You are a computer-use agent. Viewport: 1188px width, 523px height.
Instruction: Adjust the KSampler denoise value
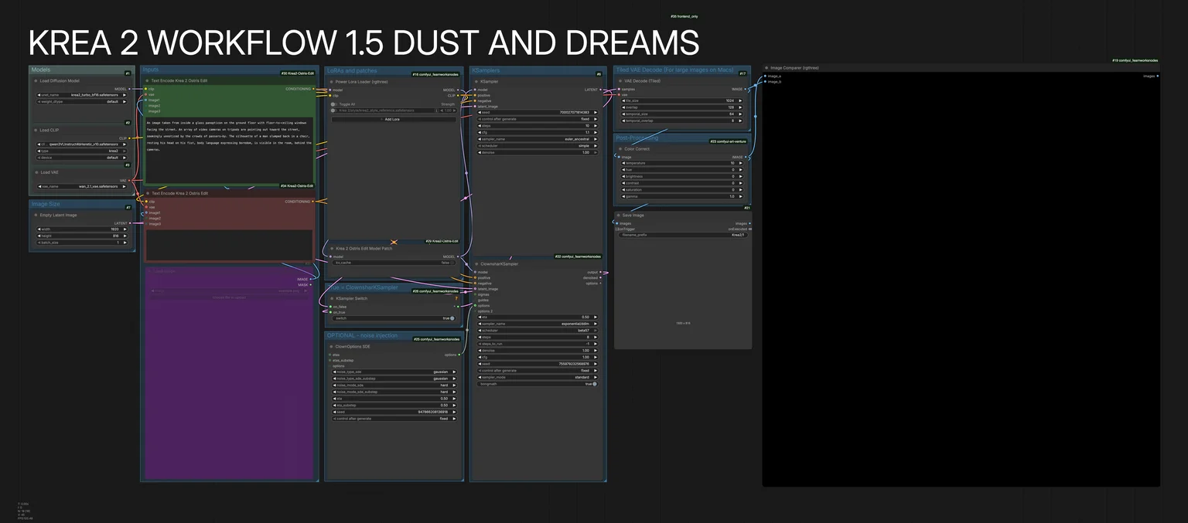538,152
